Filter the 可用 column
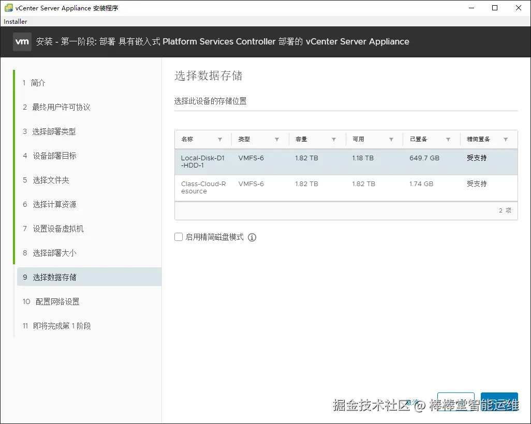Screen dimensions: 531x424 tap(391, 140)
